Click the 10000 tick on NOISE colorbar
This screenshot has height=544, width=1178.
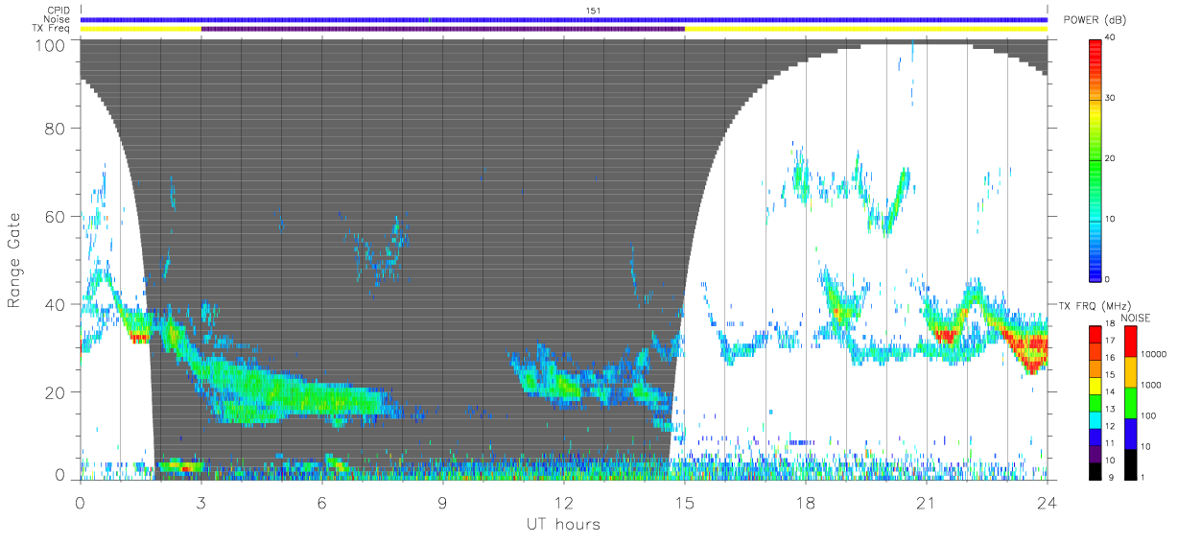(1154, 354)
